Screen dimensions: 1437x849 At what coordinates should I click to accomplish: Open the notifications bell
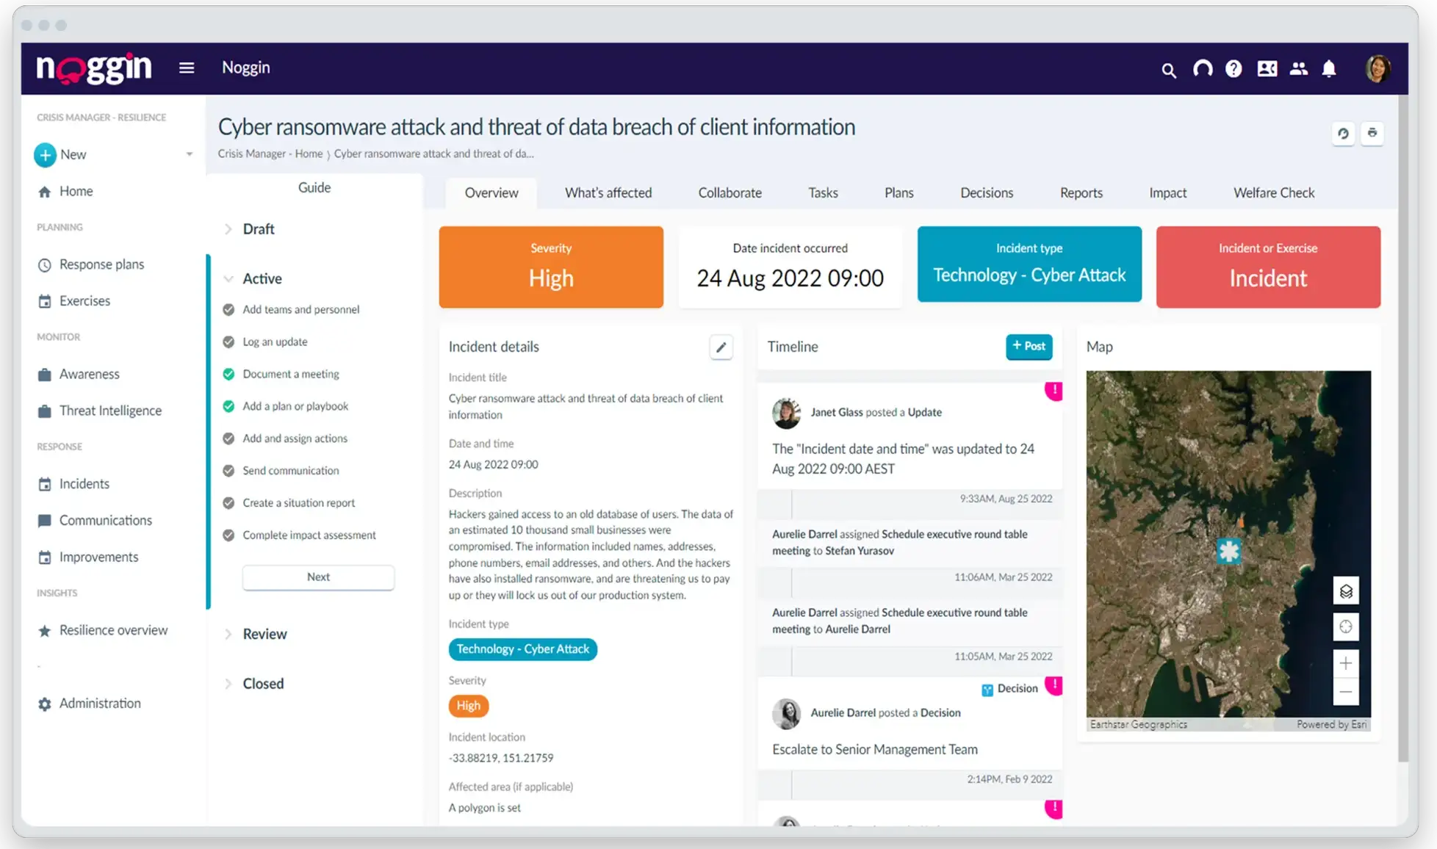pos(1329,68)
